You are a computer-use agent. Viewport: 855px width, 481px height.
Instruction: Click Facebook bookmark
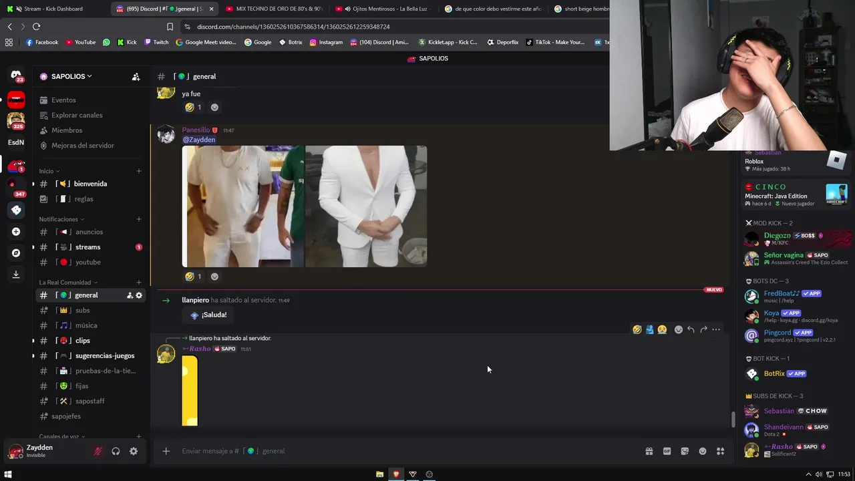tap(41, 42)
